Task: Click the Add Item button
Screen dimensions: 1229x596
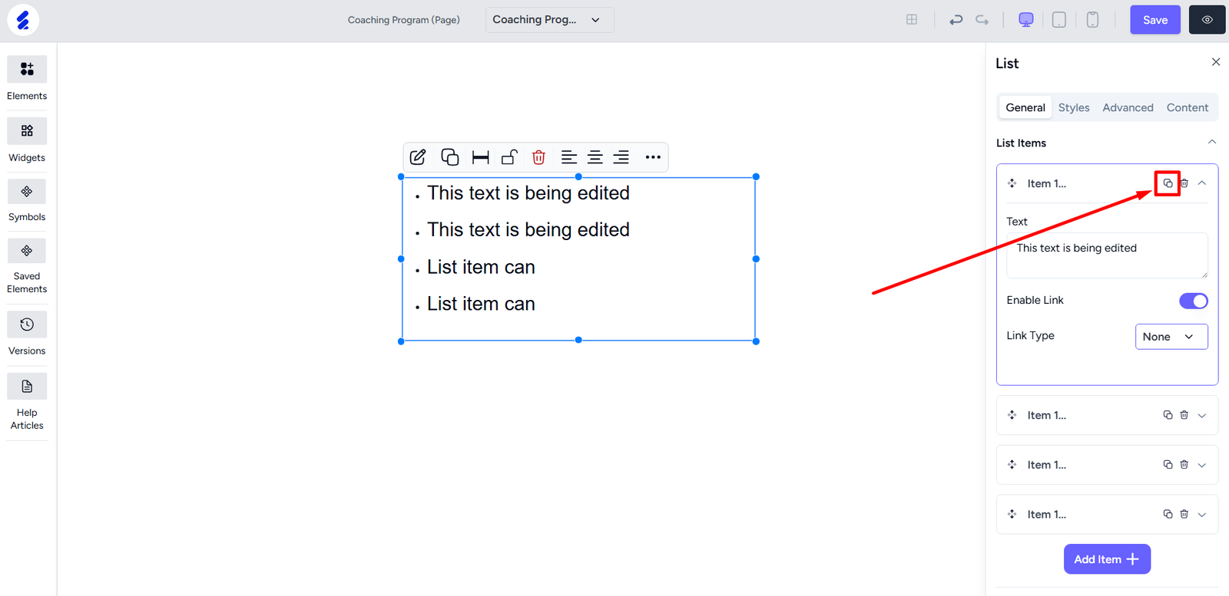Action: coord(1106,559)
